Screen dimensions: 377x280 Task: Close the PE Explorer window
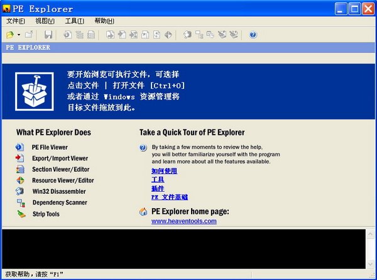point(368,9)
